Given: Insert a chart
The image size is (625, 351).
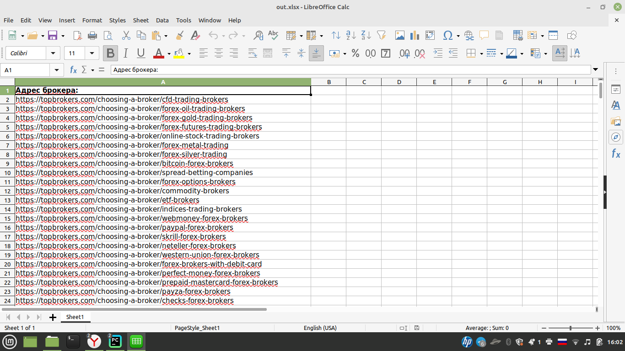Looking at the screenshot, I should pos(415,35).
